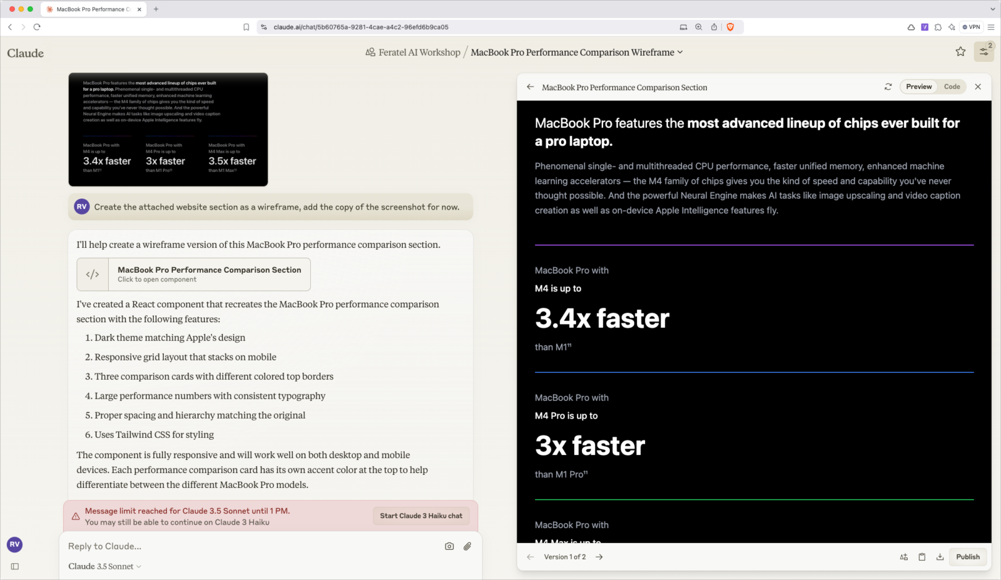
Task: Capture a screenshot with camera icon
Action: [x=449, y=546]
